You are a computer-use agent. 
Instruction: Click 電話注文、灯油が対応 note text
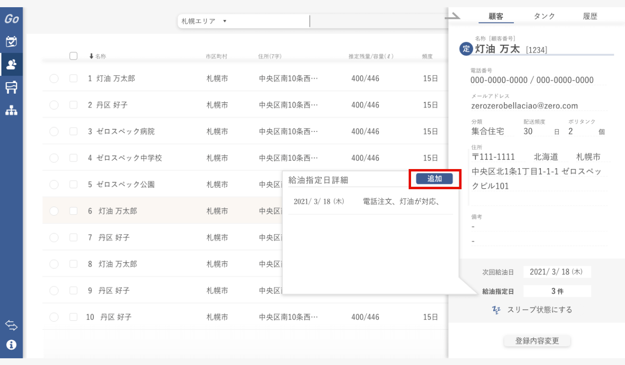[402, 202]
